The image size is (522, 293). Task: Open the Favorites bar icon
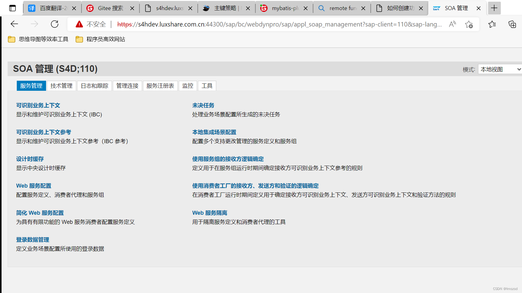(492, 24)
